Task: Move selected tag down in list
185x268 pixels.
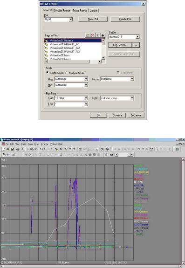Action: [x=103, y=35]
